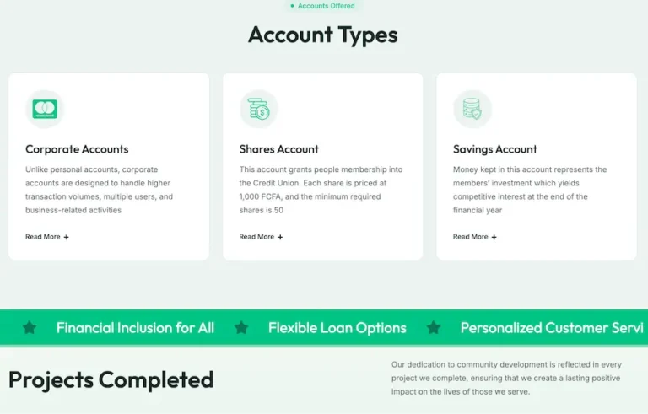Click the star before Flexible Loan Options
The image size is (648, 414).
coord(241,328)
